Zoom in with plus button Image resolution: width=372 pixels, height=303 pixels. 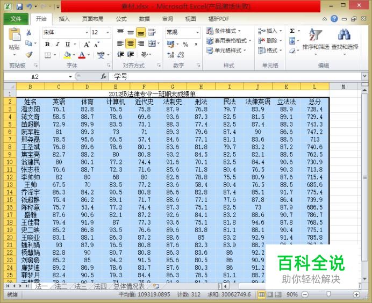356,295
